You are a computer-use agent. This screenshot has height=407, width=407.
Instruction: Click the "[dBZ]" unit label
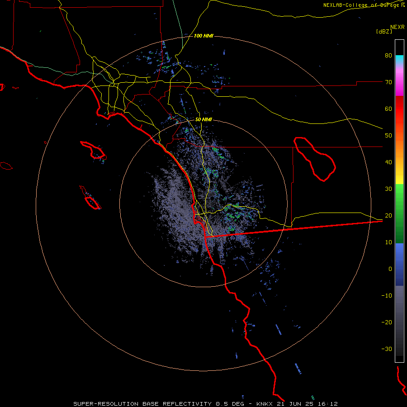384,31
